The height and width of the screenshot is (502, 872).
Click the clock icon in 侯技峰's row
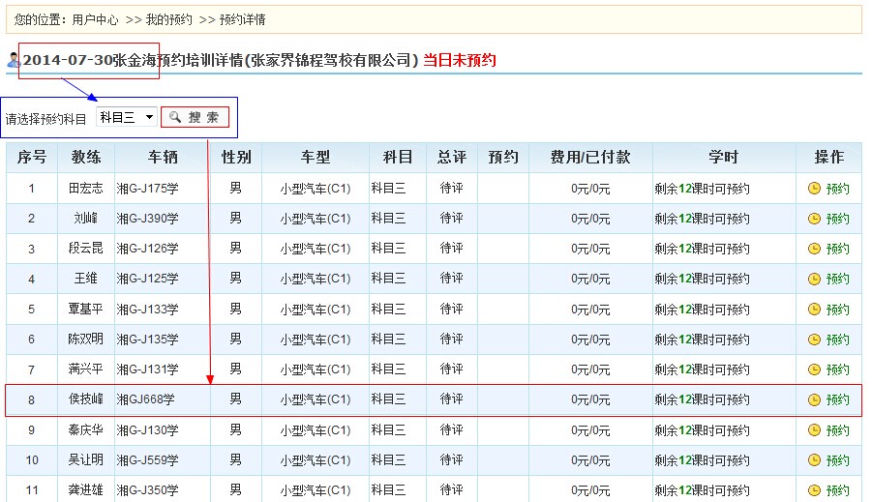[x=814, y=399]
